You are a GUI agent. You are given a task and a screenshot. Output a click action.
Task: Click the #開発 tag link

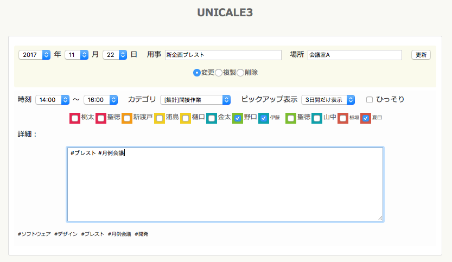coord(141,234)
